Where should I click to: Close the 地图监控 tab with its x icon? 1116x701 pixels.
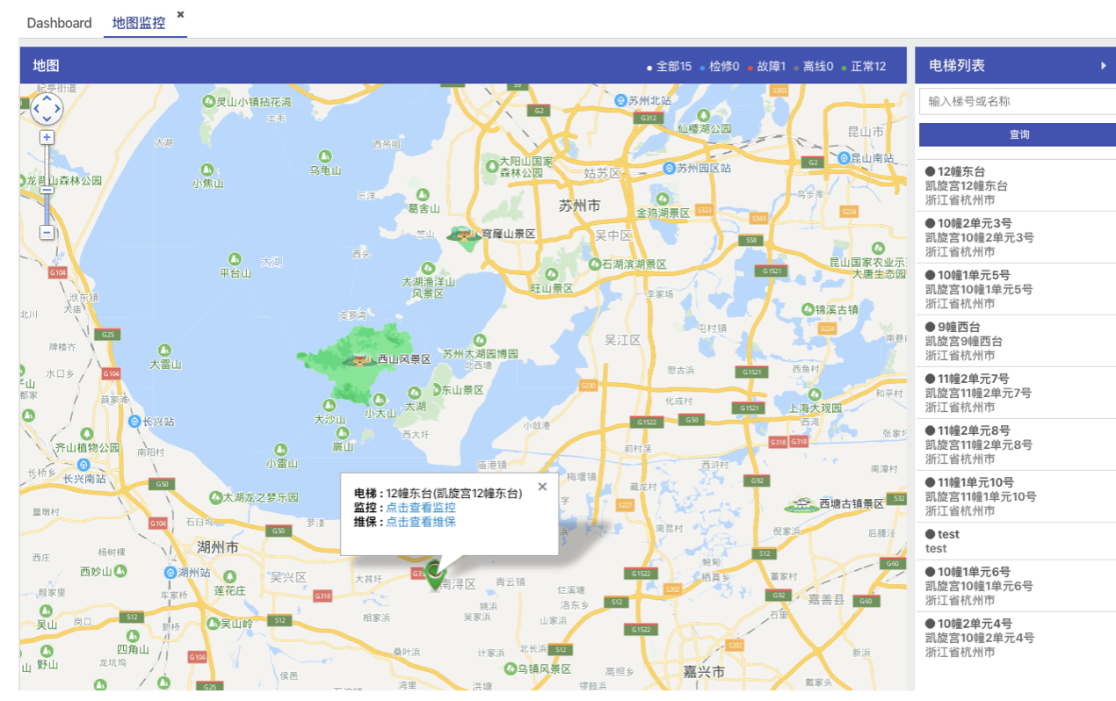coord(180,15)
